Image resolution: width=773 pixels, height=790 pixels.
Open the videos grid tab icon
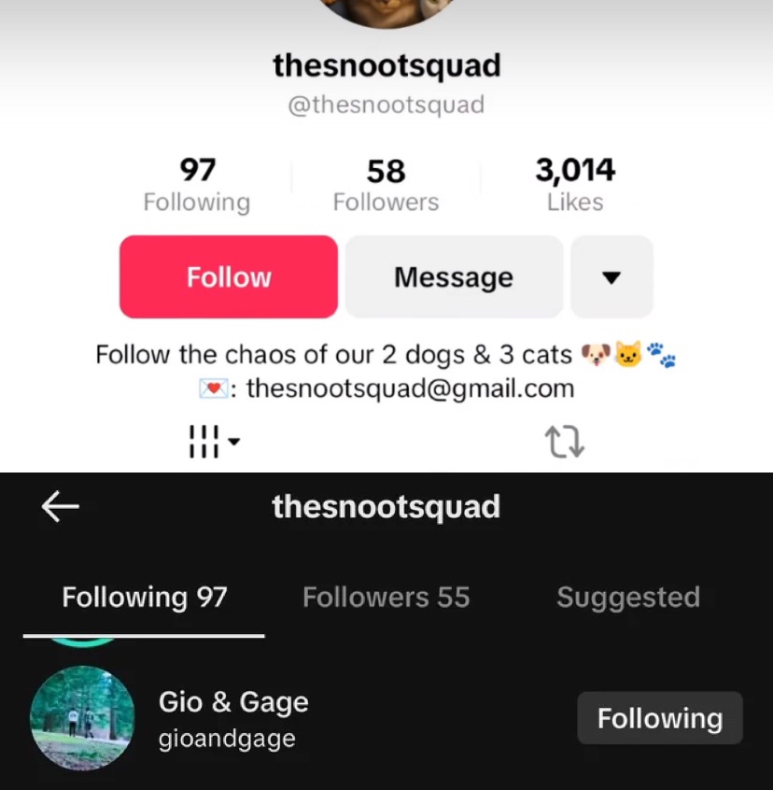click(204, 442)
